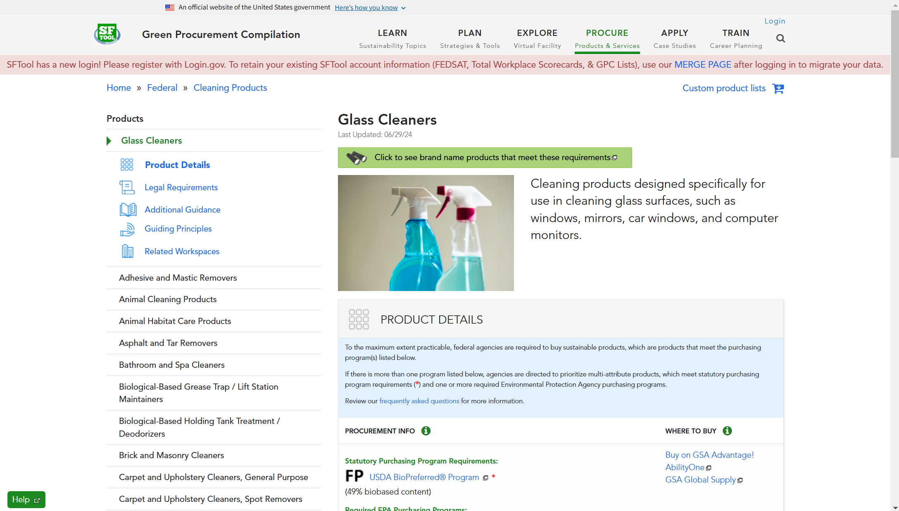This screenshot has height=511, width=899.
Task: Click the Custom product lists cart icon
Action: 779,89
